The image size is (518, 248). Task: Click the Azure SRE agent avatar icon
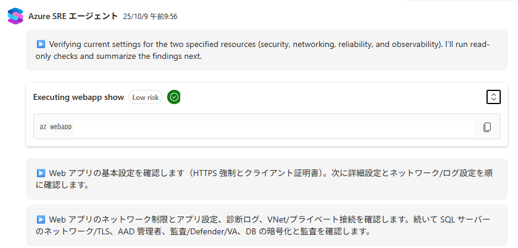(15, 16)
